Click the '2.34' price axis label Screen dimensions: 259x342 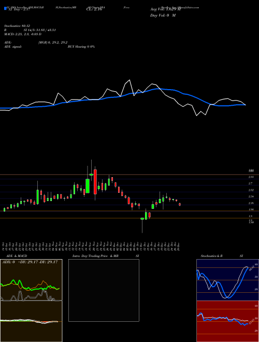click(x=251, y=196)
